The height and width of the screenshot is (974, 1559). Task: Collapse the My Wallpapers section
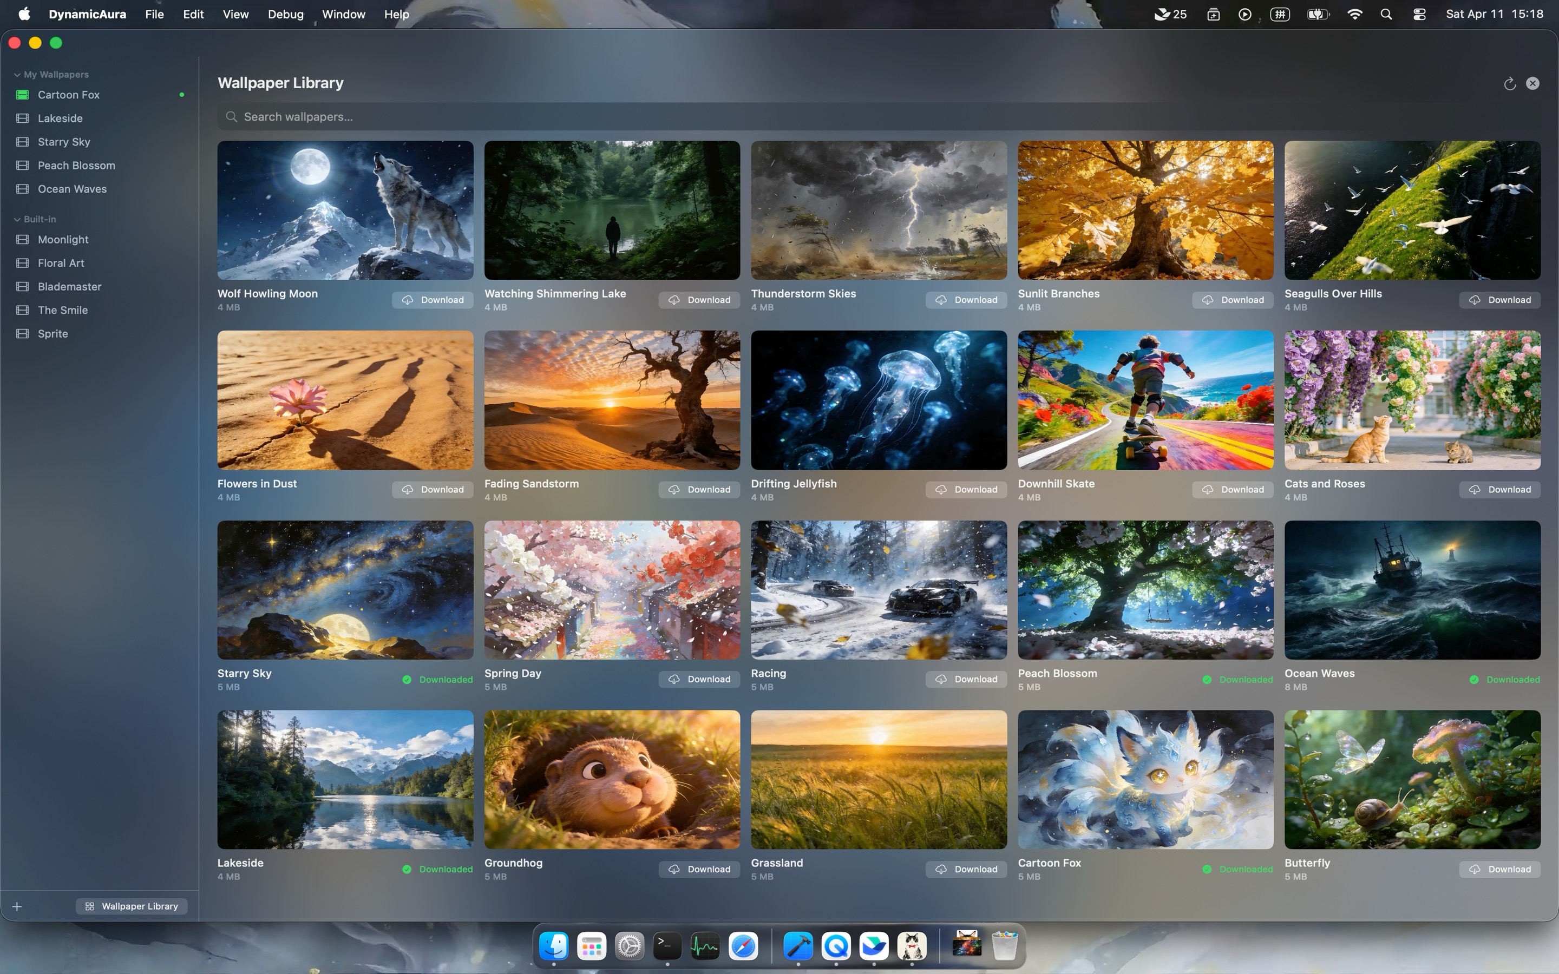[x=16, y=74]
